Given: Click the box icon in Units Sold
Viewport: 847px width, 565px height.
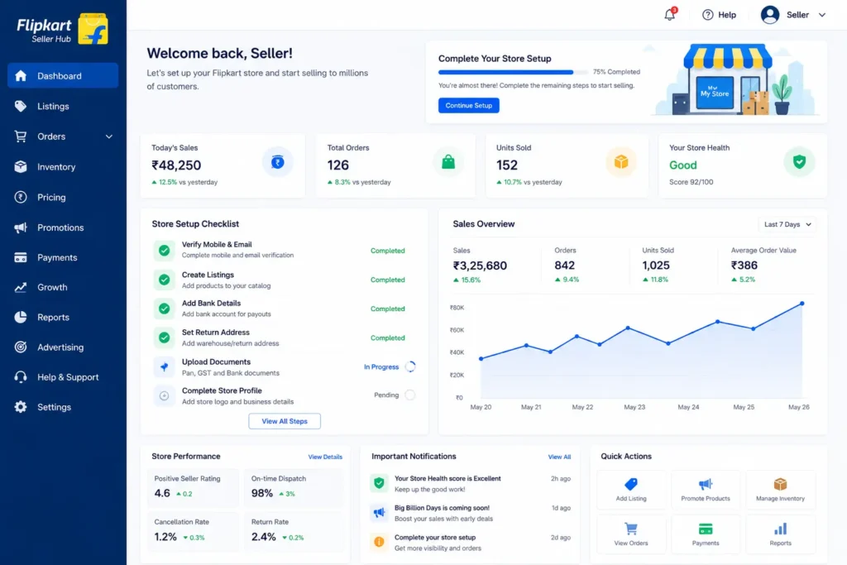Looking at the screenshot, I should (620, 161).
